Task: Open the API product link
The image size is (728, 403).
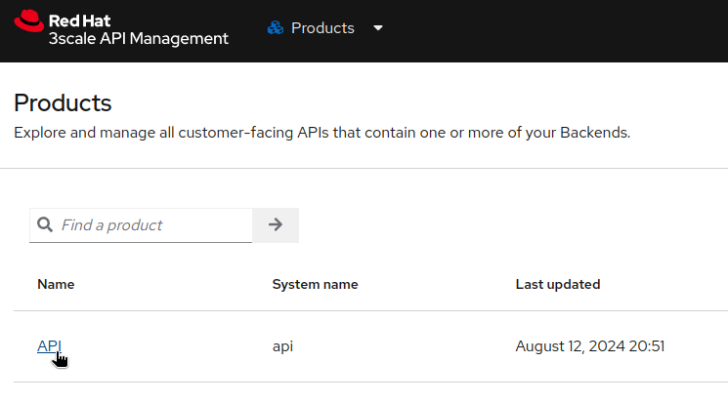Action: pos(48,346)
